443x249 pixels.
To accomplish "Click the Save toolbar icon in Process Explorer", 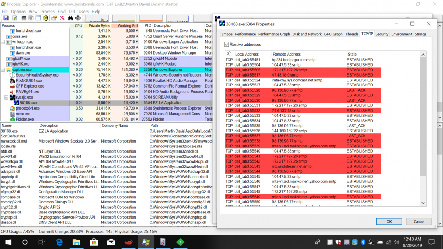I will point(6,18).
